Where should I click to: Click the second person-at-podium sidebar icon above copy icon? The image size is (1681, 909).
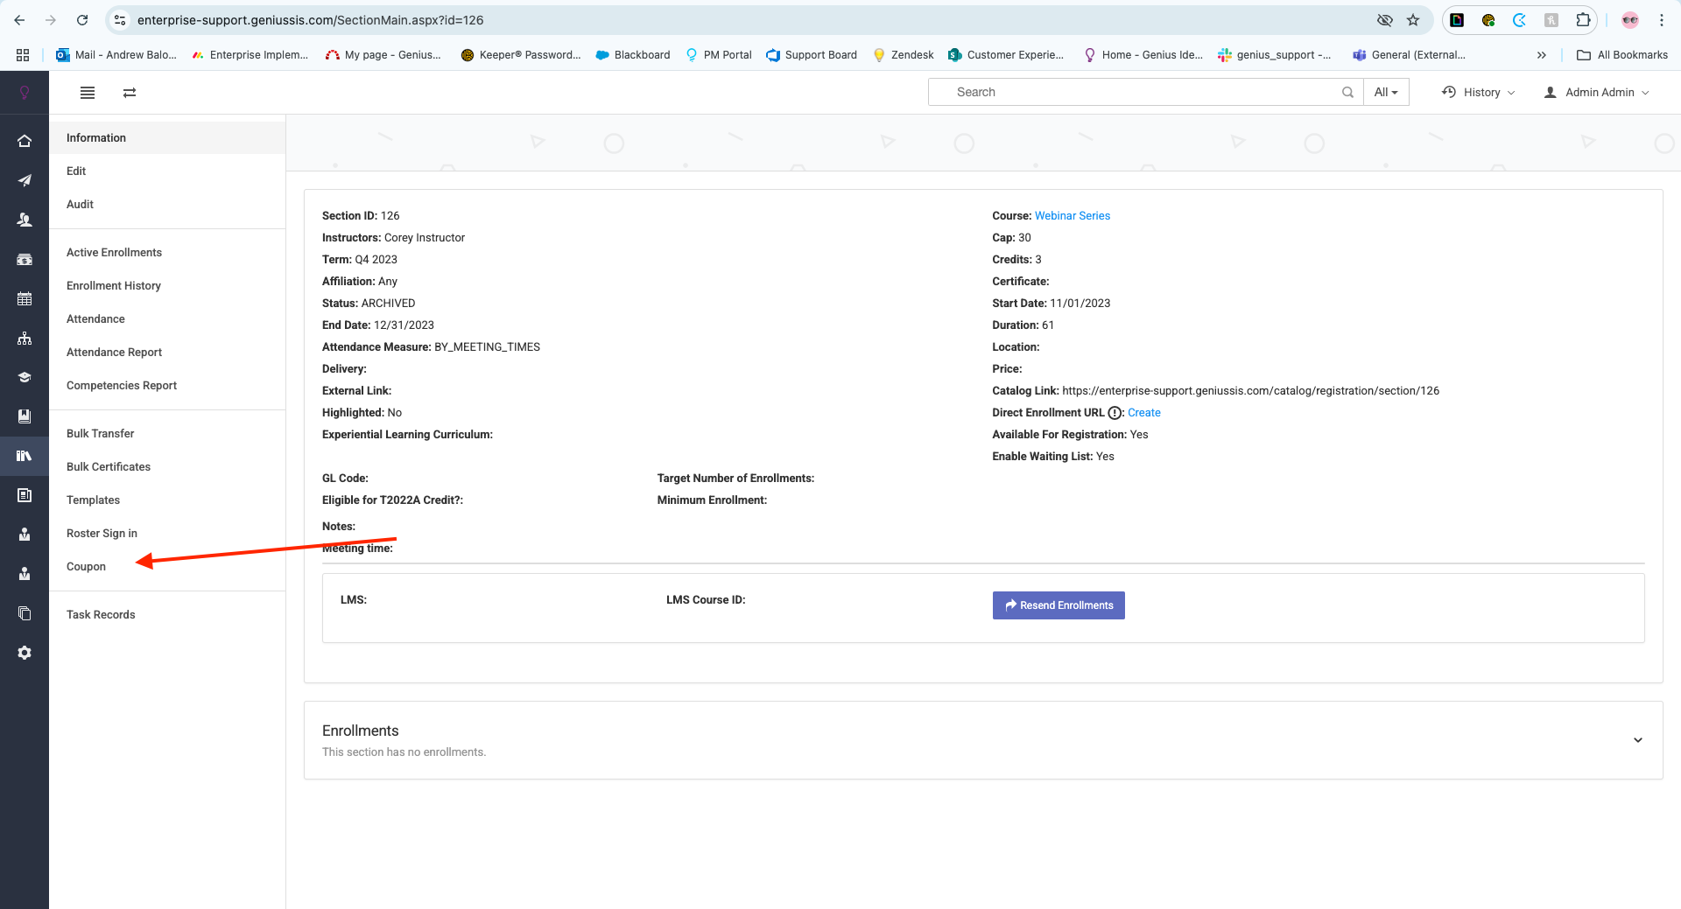click(25, 574)
